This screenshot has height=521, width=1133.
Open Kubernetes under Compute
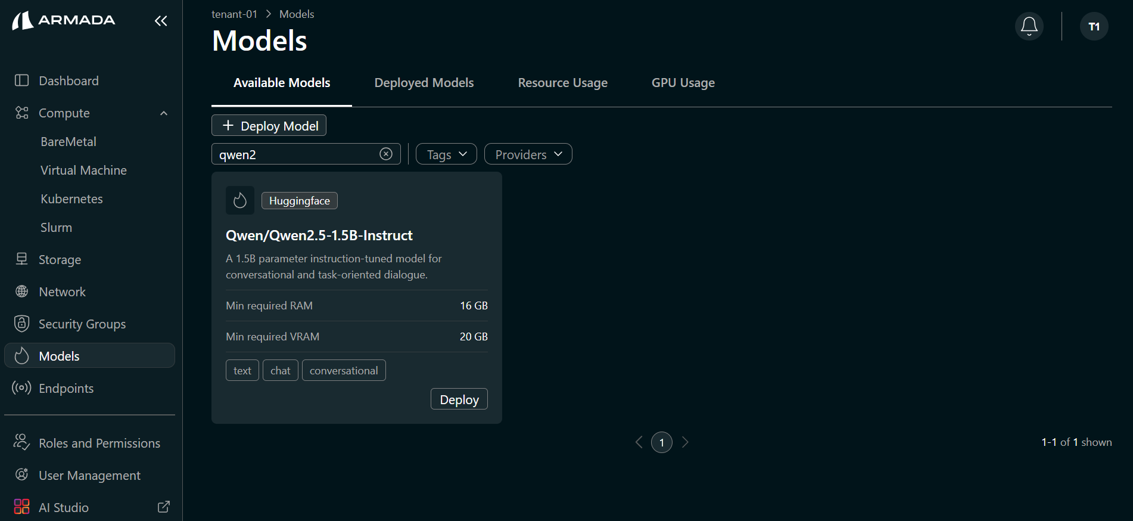71,199
